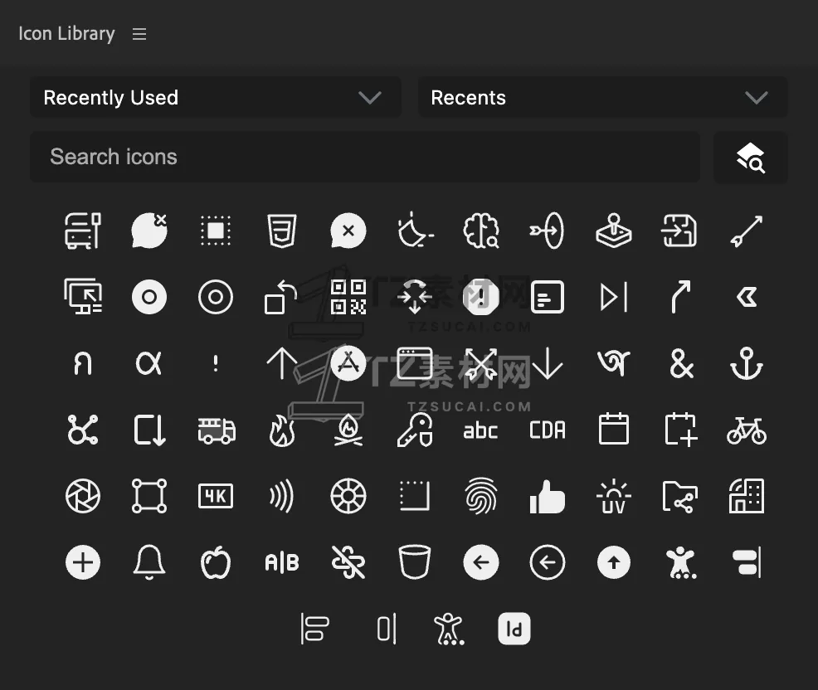The image size is (818, 690).
Task: Select the thumbs up icon
Action: click(548, 497)
